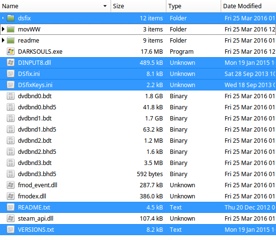Select the movWW folder name
276x240 pixels.
(29, 29)
